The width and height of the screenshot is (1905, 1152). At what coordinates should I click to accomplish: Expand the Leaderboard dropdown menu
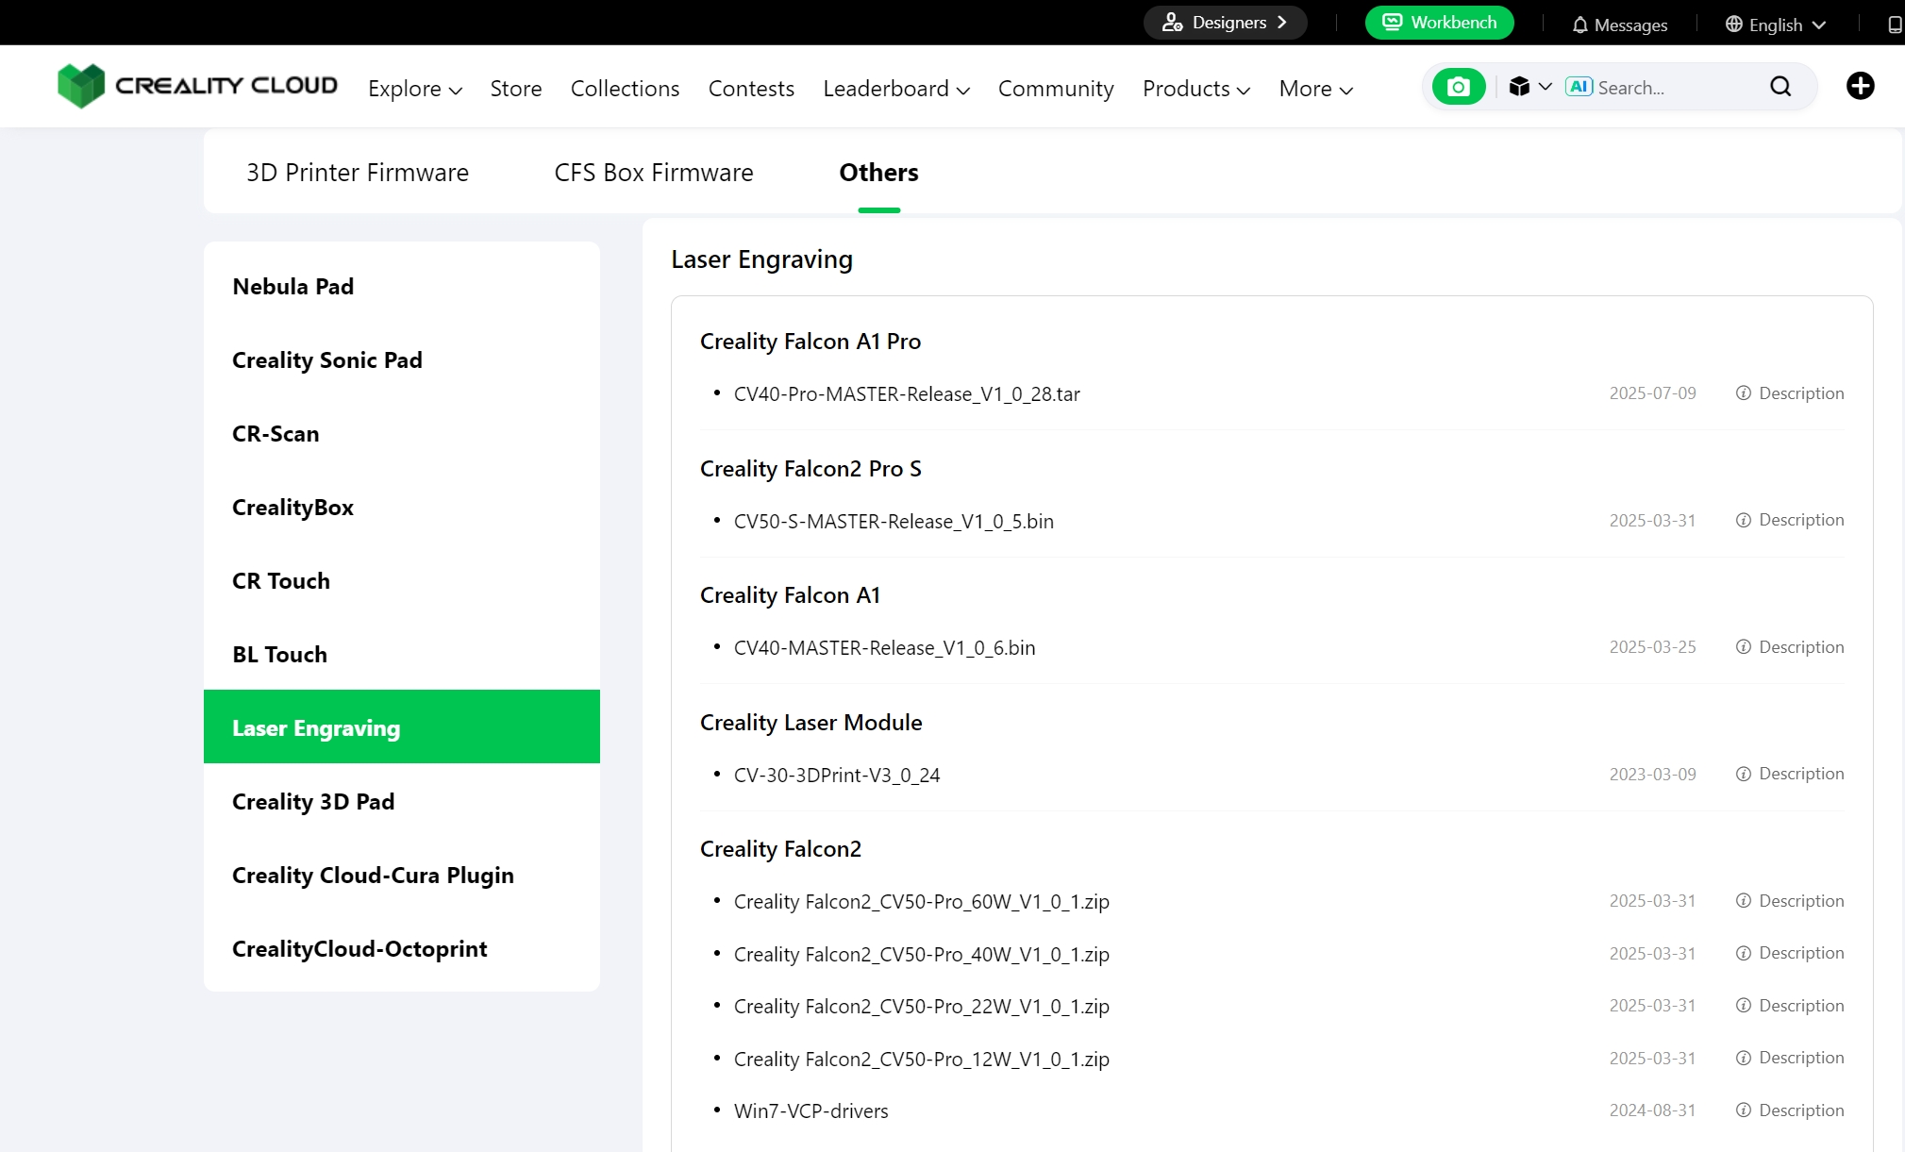click(x=895, y=89)
